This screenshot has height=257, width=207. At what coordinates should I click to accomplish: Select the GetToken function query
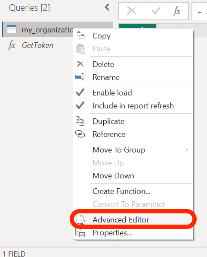tap(37, 45)
